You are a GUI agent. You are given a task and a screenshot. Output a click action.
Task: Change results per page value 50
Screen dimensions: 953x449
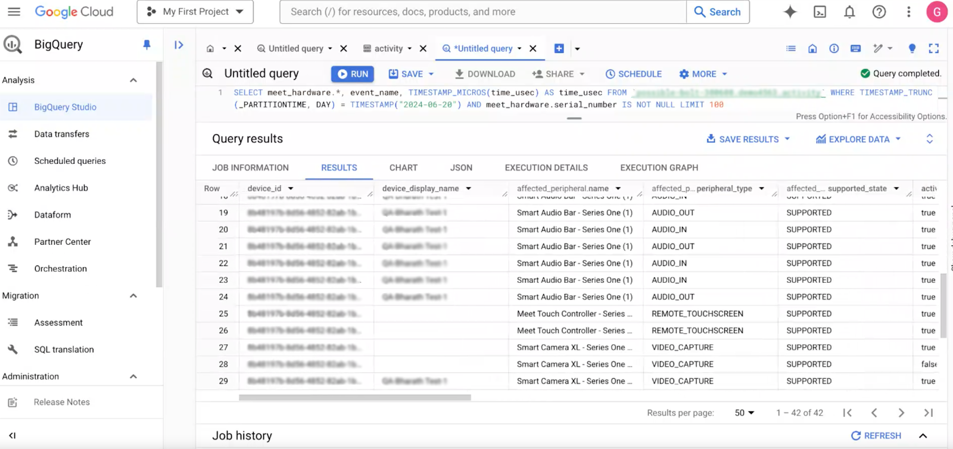click(x=745, y=413)
